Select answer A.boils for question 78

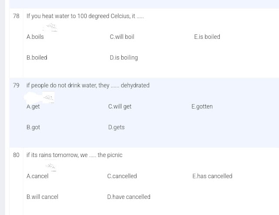point(35,37)
